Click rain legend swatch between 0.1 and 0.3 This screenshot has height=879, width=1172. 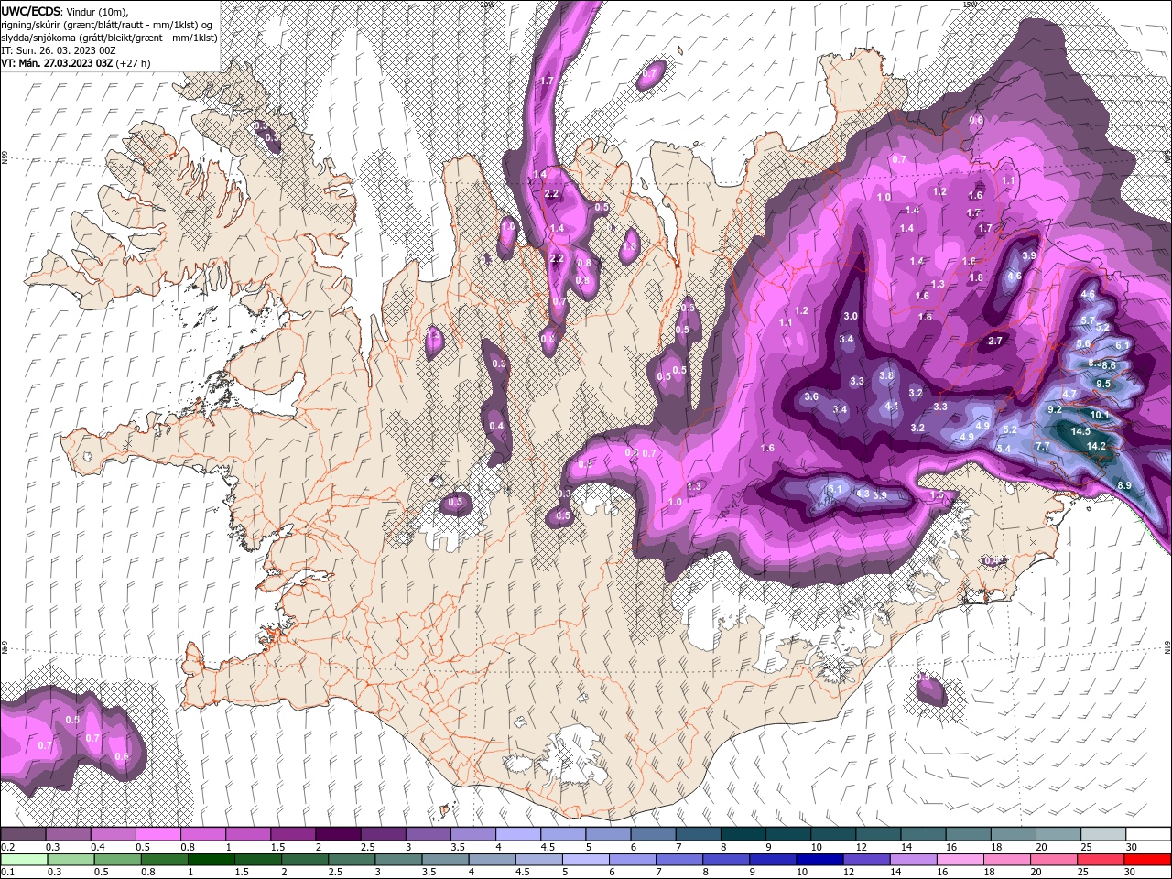tap(24, 859)
